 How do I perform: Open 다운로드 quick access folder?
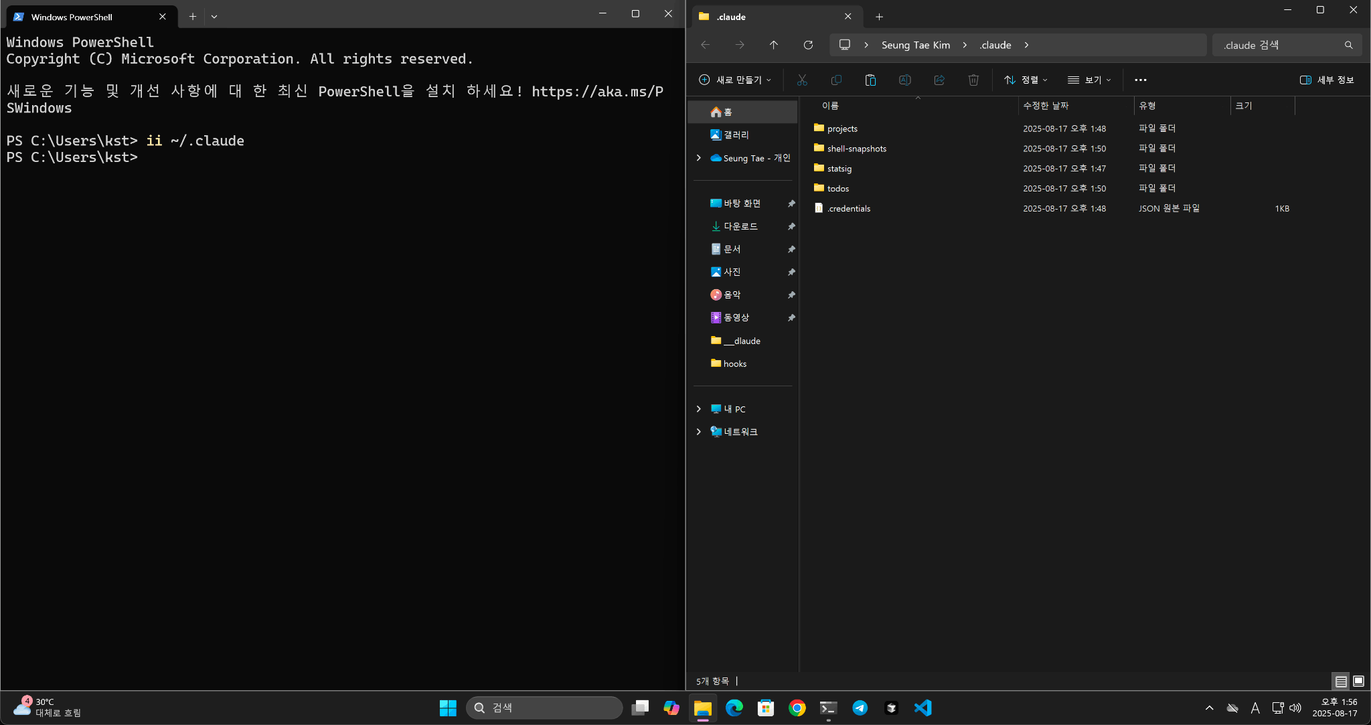tap(742, 226)
